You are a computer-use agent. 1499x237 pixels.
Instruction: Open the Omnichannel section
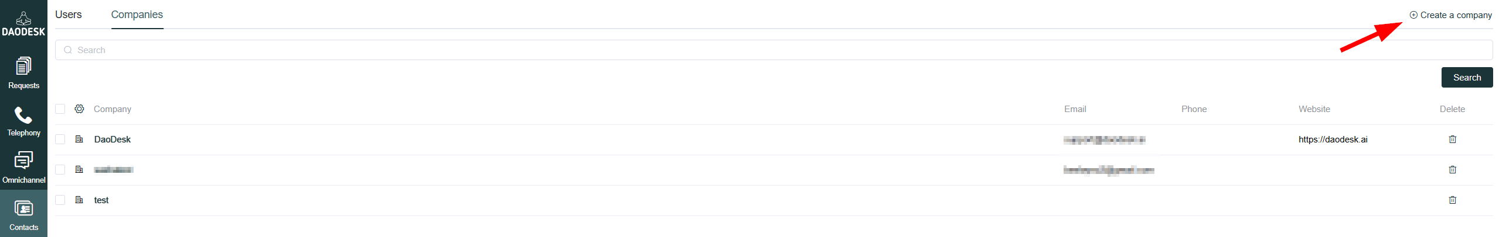click(23, 168)
